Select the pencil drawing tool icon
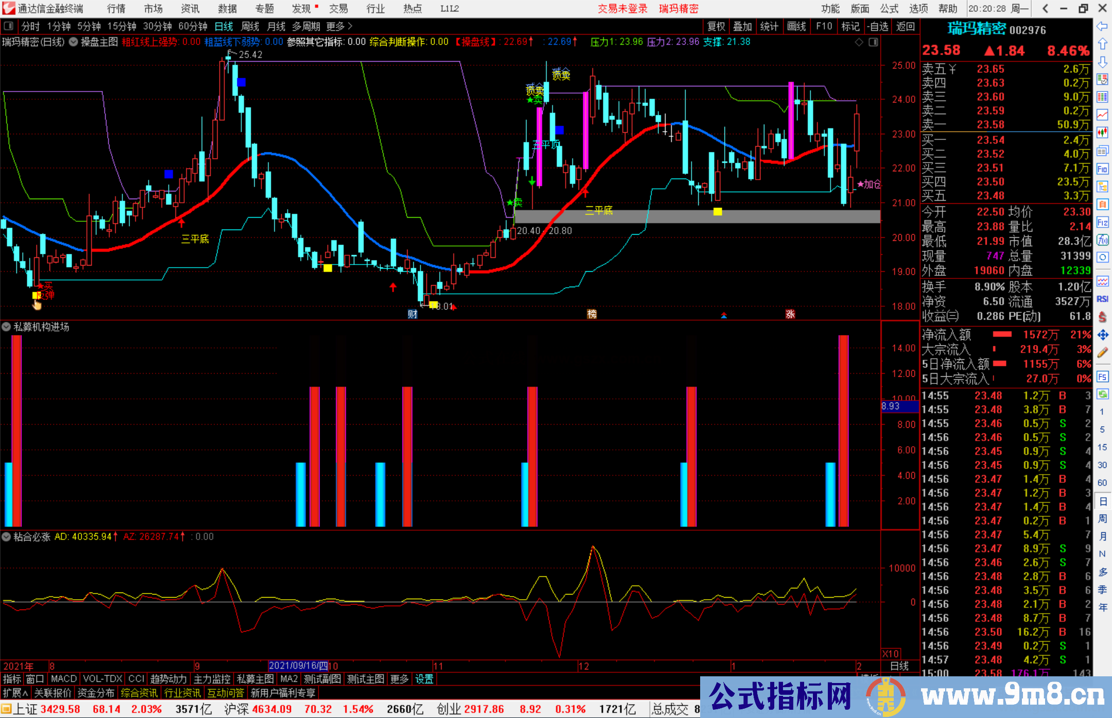This screenshot has width=1112, height=718. click(x=1102, y=353)
